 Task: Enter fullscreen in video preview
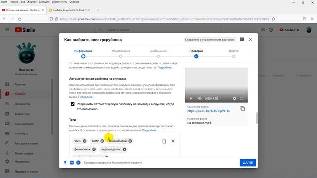pos(242,98)
